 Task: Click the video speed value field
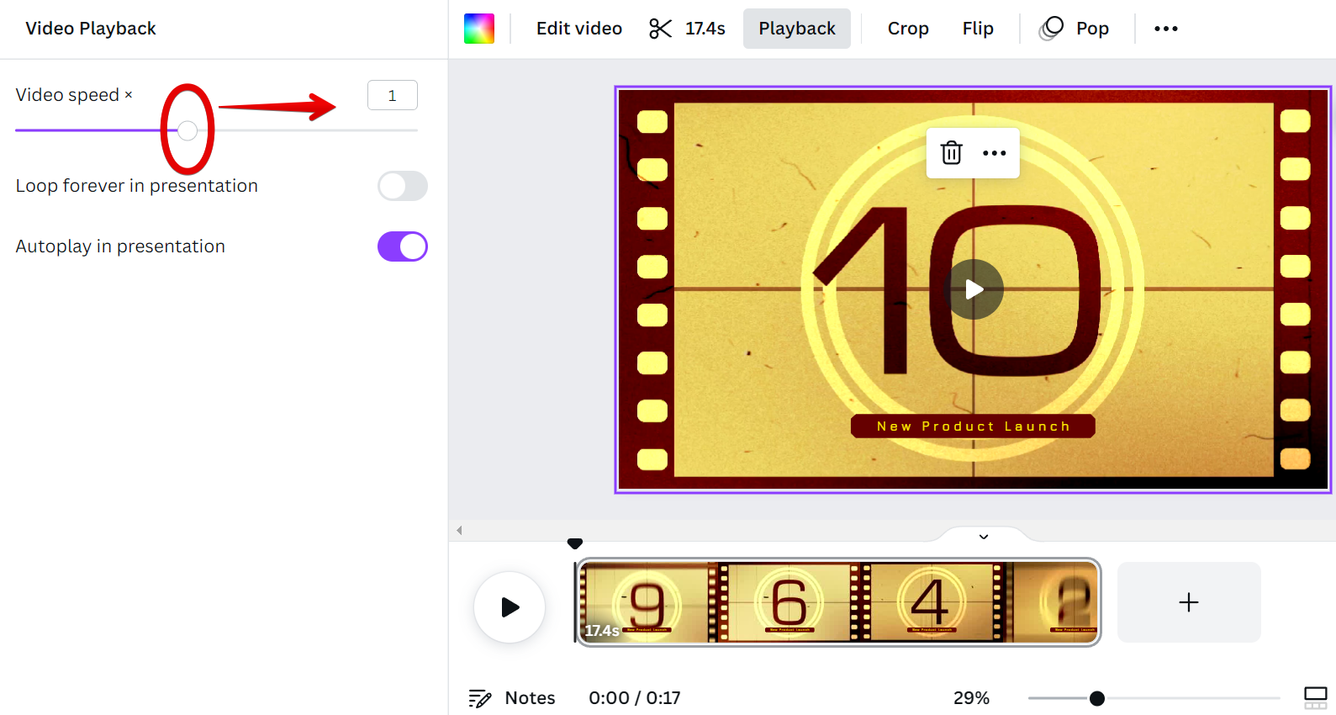[392, 96]
